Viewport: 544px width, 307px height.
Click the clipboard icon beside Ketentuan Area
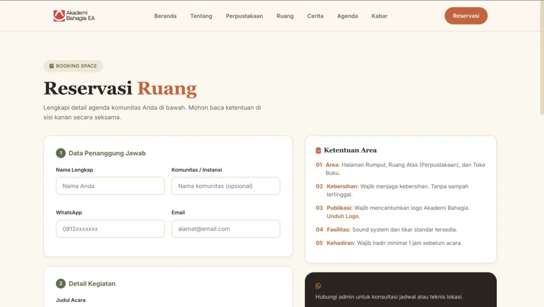[x=318, y=150]
